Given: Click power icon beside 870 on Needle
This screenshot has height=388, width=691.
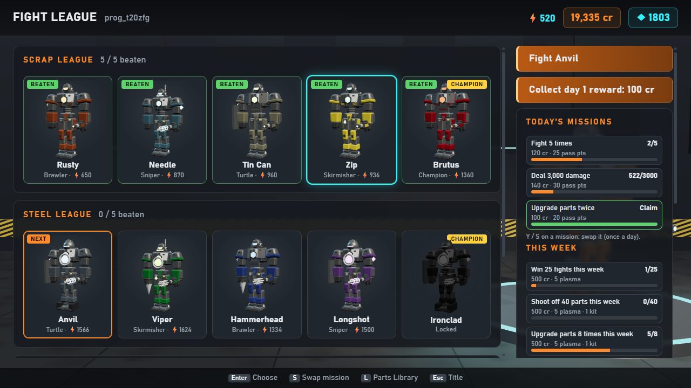Looking at the screenshot, I should coord(169,175).
